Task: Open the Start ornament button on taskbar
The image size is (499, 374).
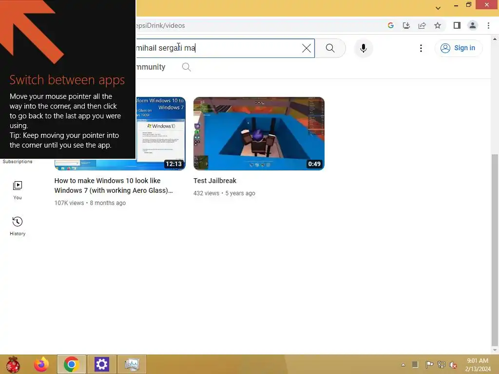Action: tap(13, 364)
